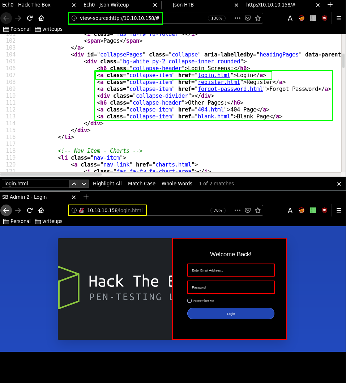The height and width of the screenshot is (383, 346).
Task: Click the Enter Email Address field
Action: click(x=231, y=270)
